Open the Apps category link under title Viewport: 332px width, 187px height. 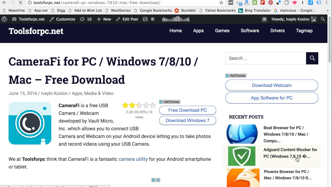click(x=77, y=93)
